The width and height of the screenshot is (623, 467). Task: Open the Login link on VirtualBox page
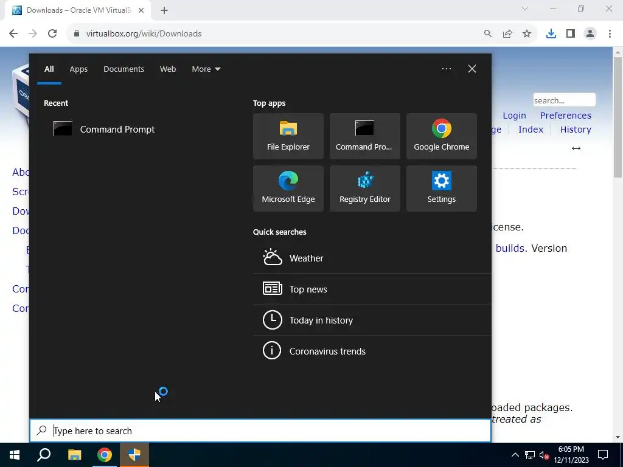point(514,116)
